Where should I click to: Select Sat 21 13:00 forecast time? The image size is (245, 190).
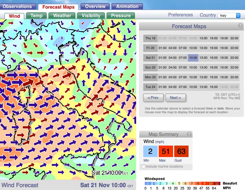(203, 58)
